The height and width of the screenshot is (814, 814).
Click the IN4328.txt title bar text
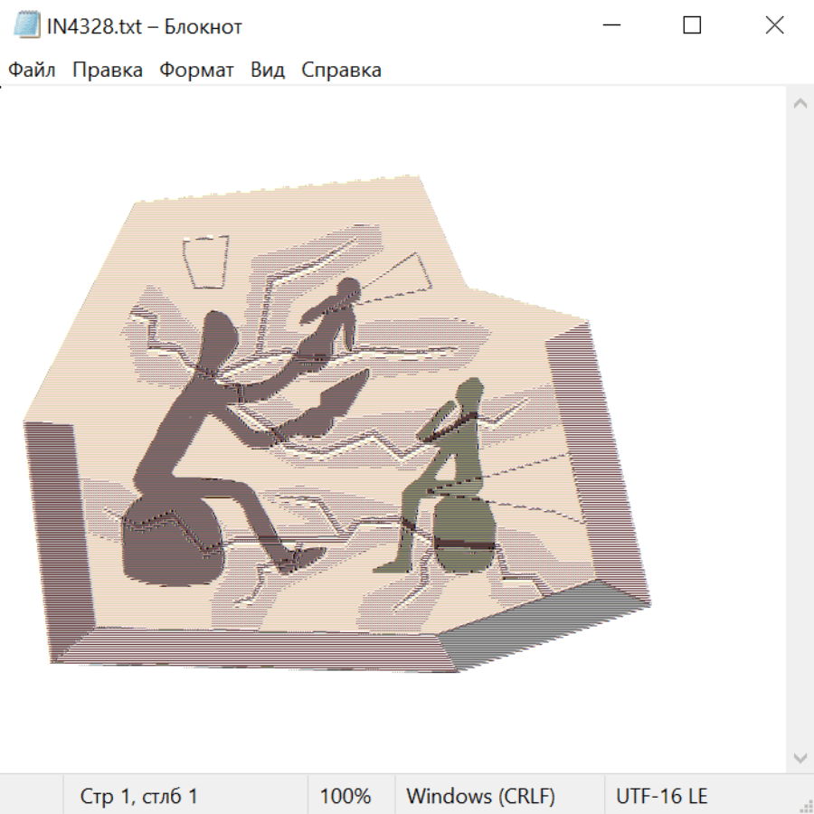145,26
